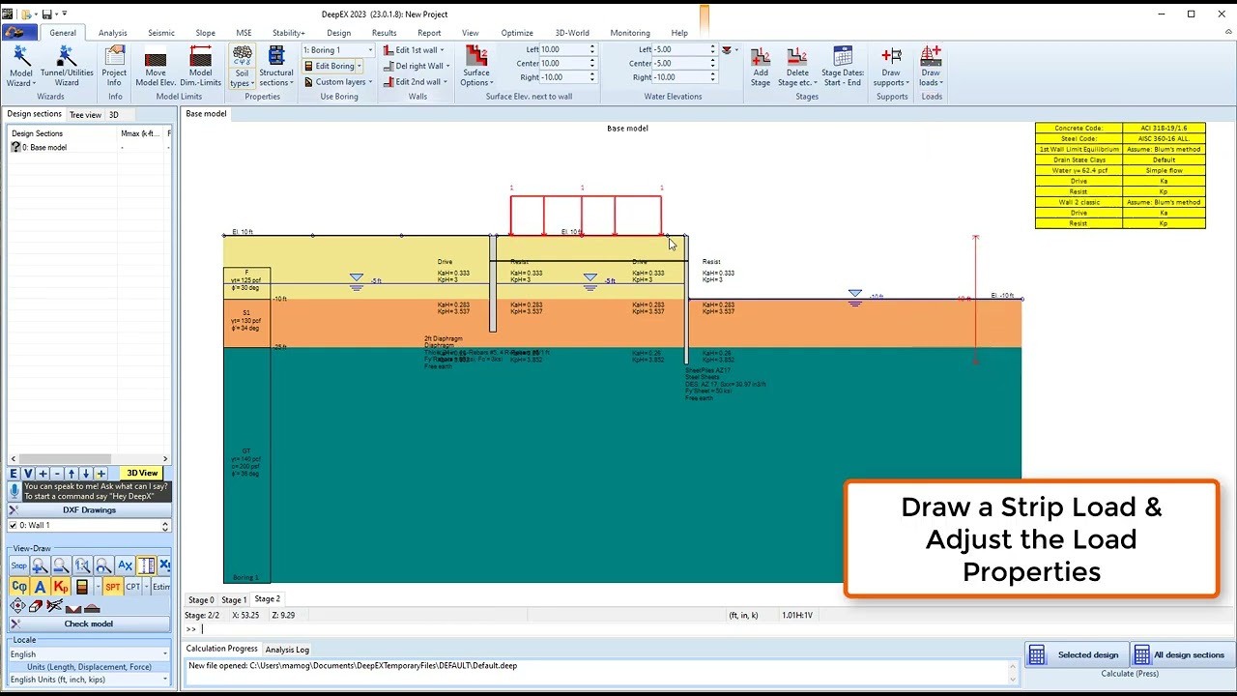Open the Slope ribbon tab
The image size is (1237, 696).
[x=206, y=33]
